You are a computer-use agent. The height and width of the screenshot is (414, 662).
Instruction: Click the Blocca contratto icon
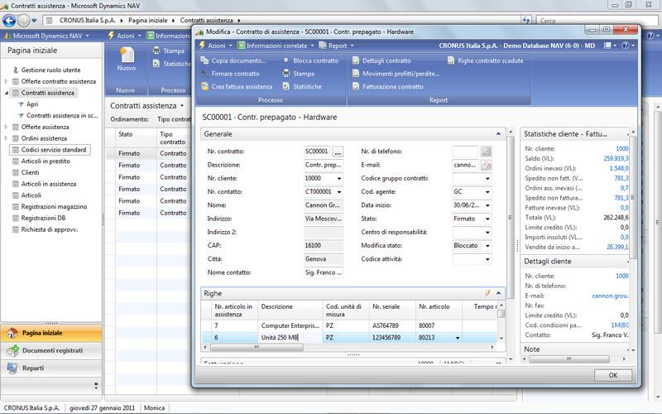tap(285, 60)
